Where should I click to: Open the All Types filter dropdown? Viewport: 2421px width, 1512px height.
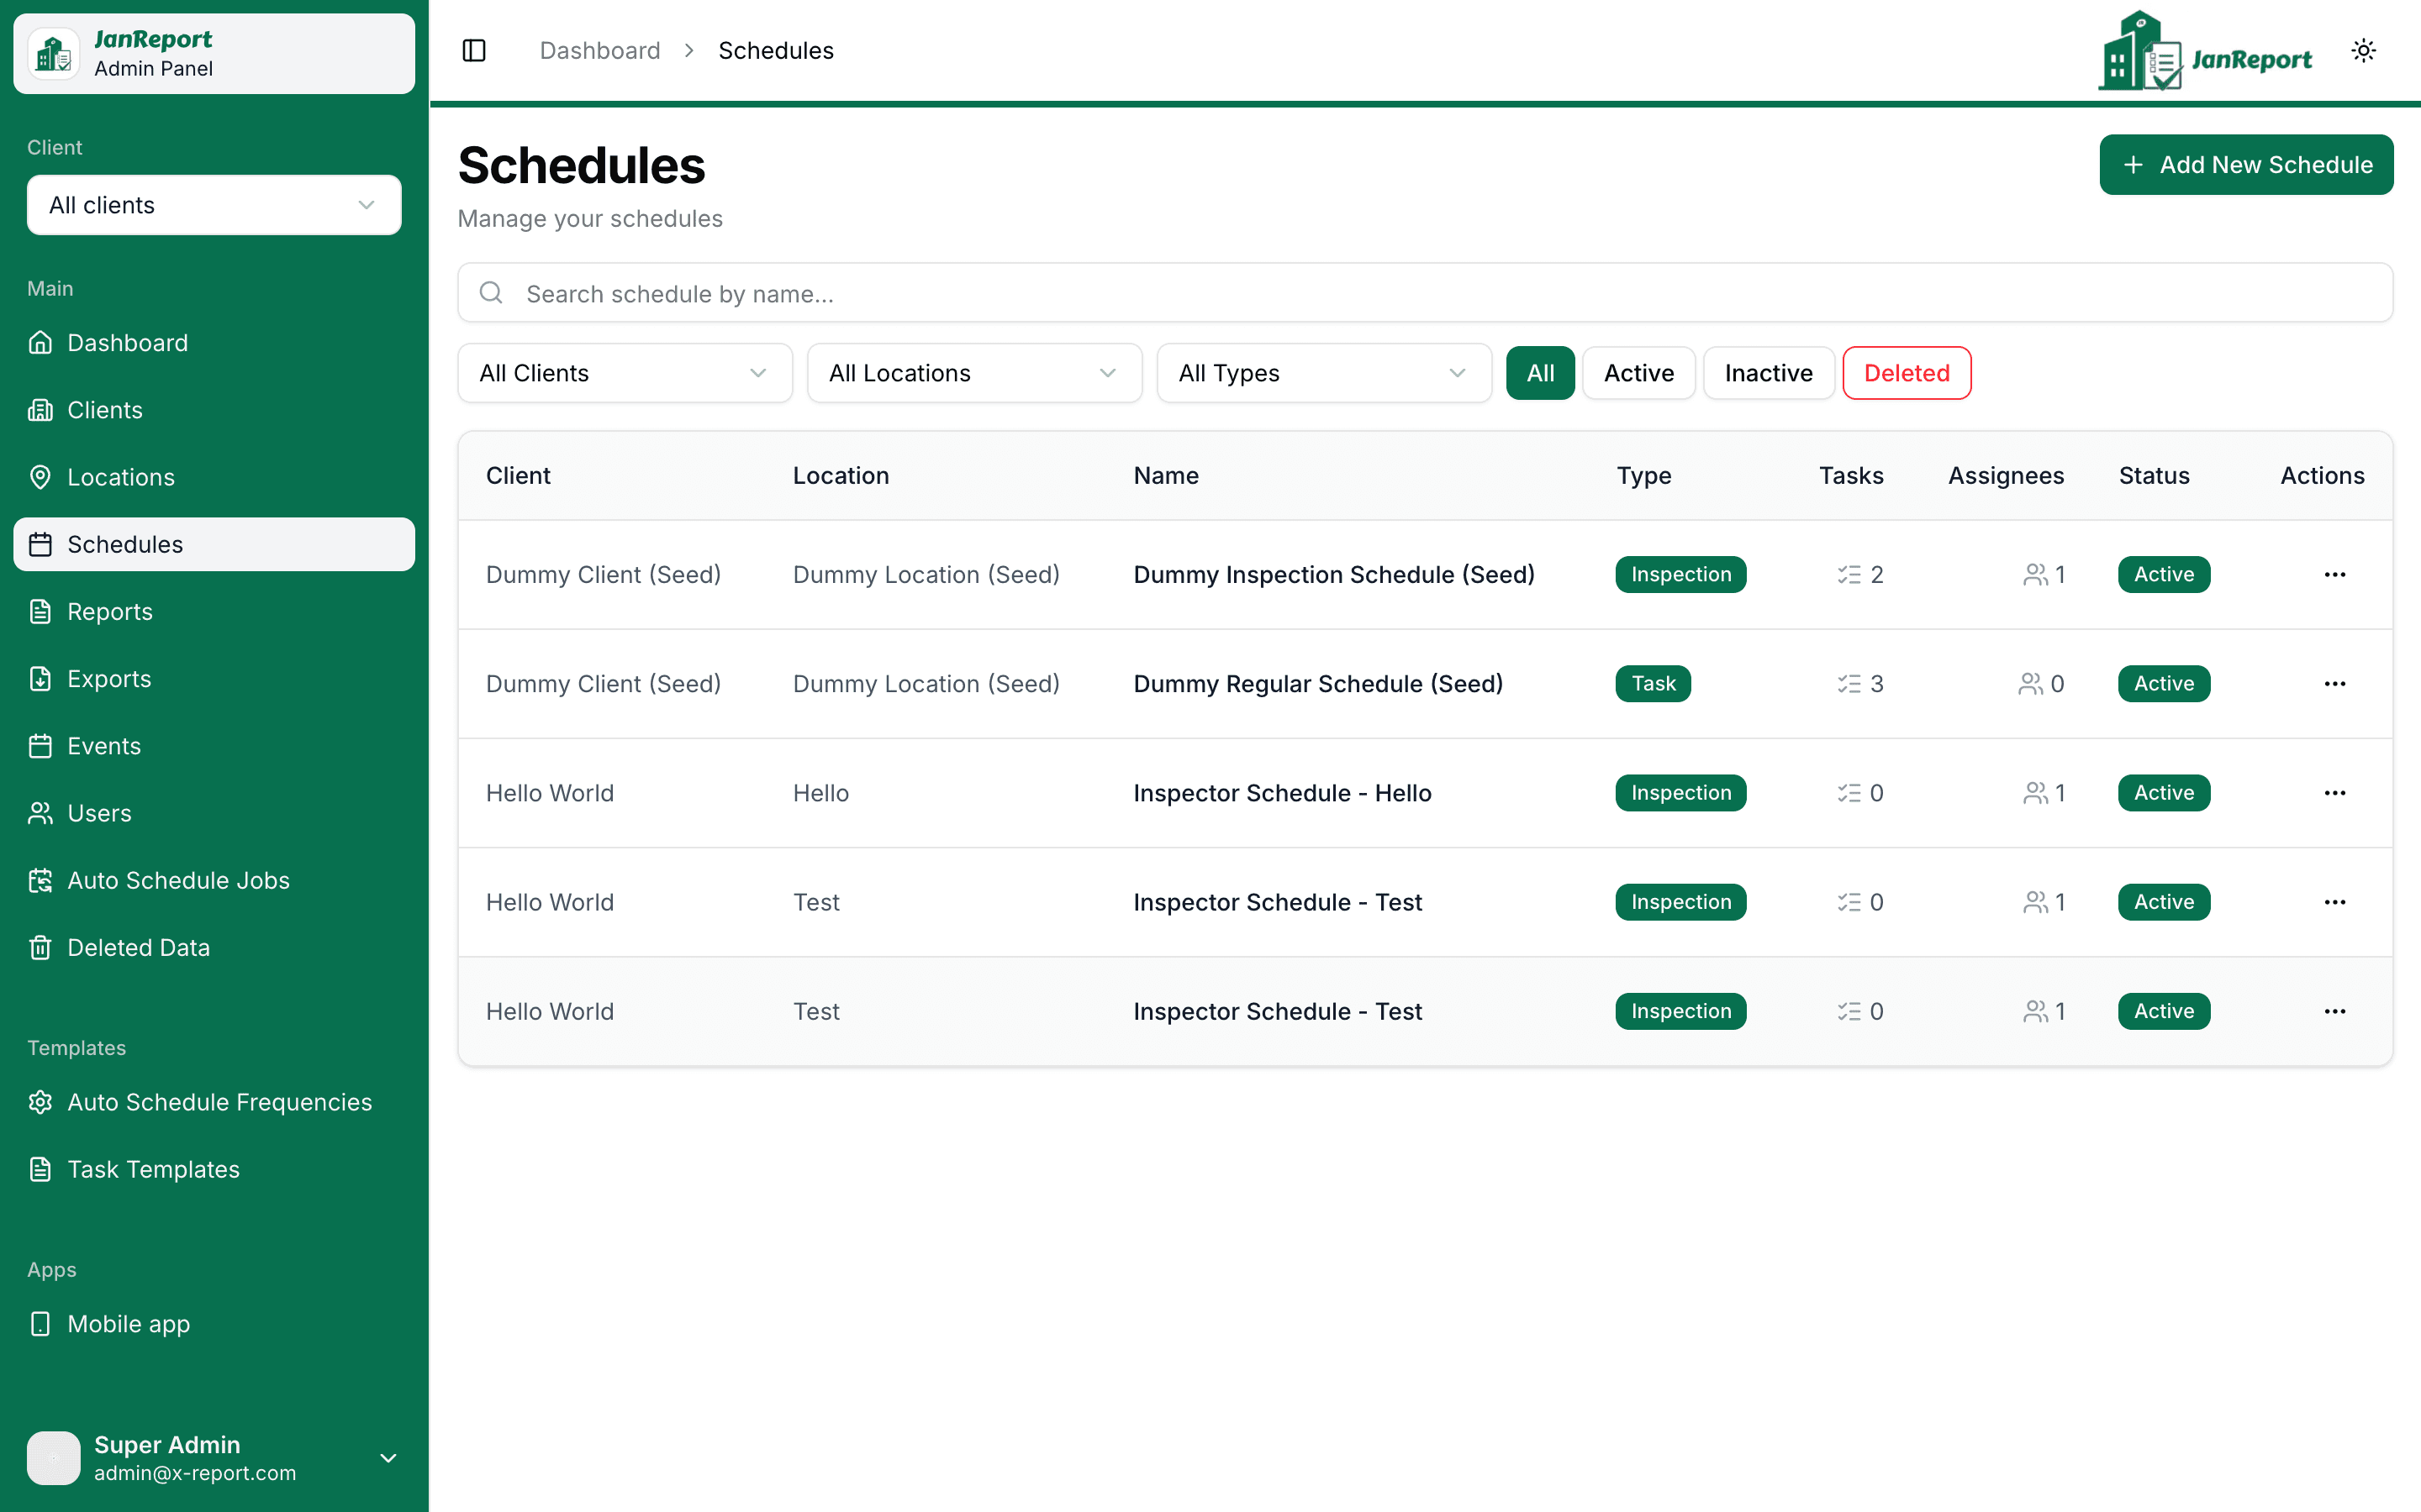pyautogui.click(x=1323, y=373)
